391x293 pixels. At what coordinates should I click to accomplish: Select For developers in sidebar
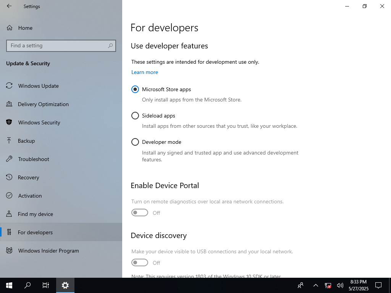pyautogui.click(x=61, y=232)
